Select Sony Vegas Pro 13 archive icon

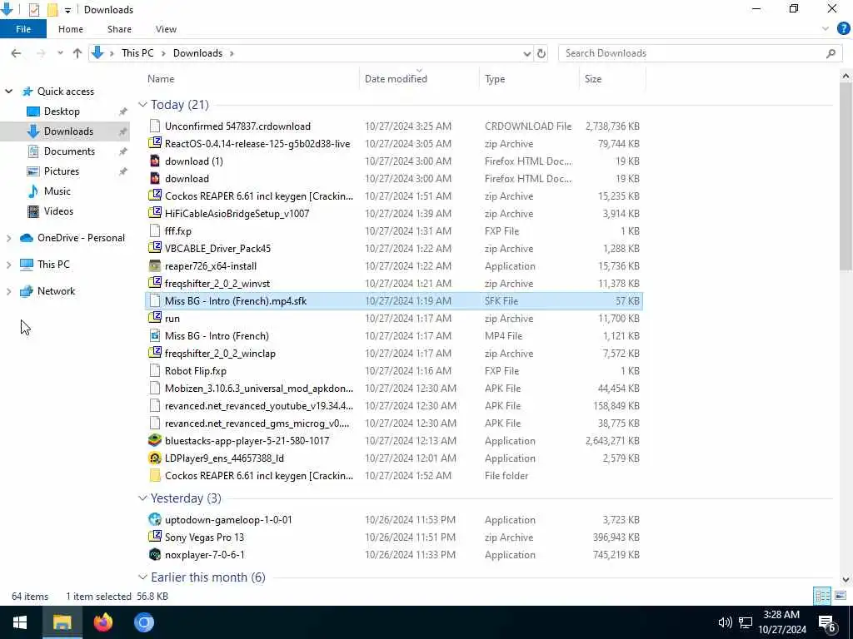[x=155, y=537]
